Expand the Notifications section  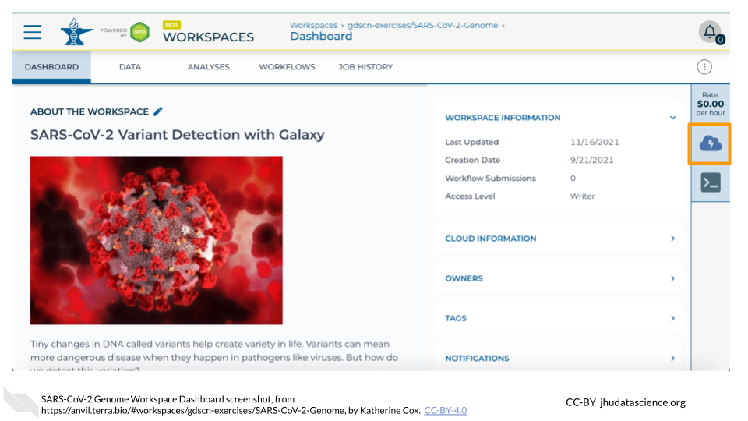672,358
